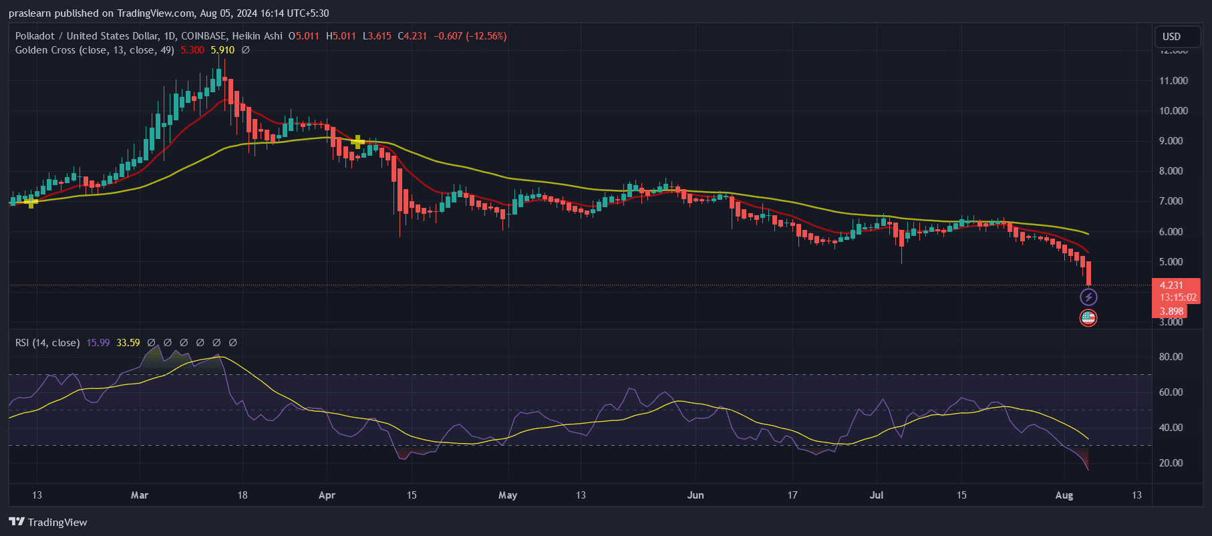This screenshot has width=1212, height=536.
Task: Click the 7.000 price axis label
Action: pyautogui.click(x=1171, y=201)
